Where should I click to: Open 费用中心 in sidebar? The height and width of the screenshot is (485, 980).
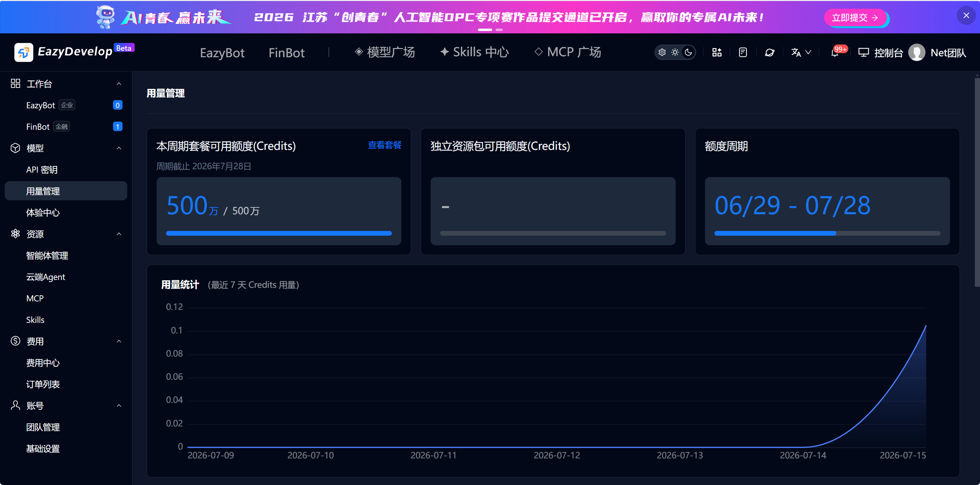[x=66, y=363]
